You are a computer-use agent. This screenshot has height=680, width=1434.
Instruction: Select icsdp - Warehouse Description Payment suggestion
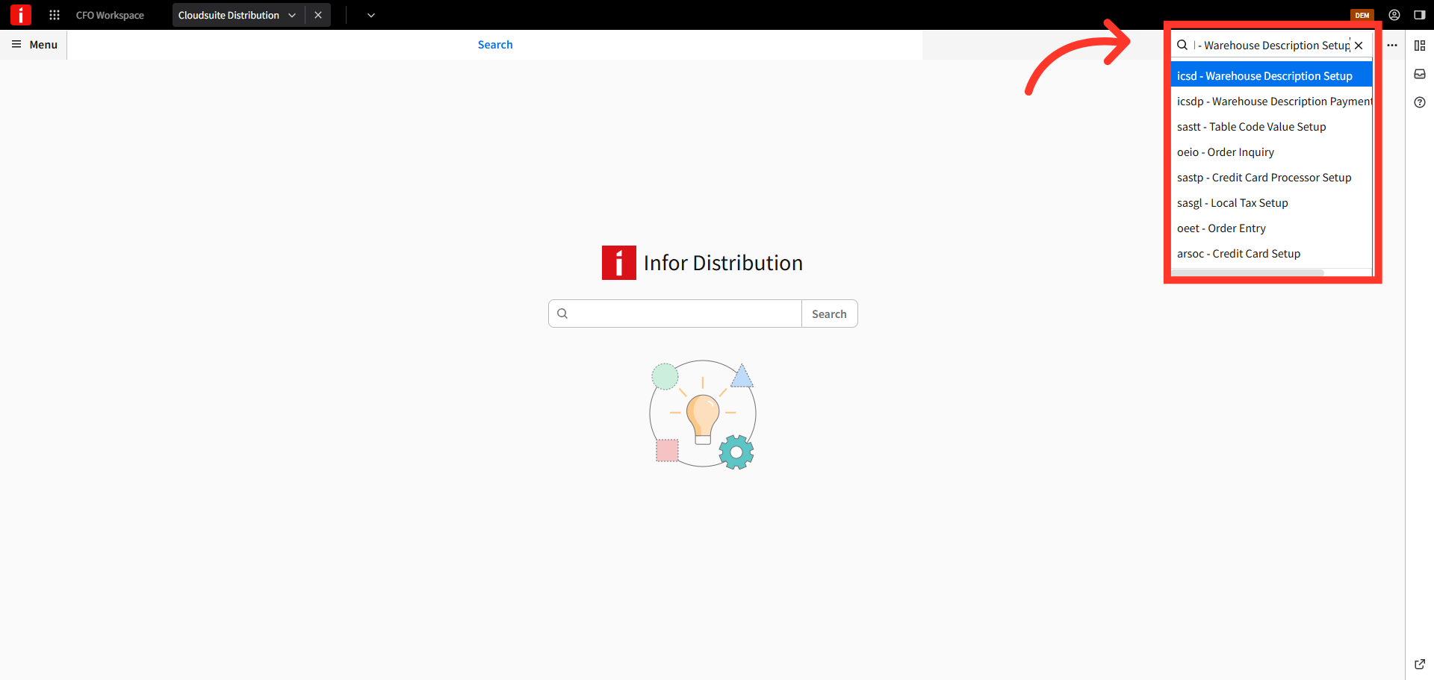coord(1271,102)
